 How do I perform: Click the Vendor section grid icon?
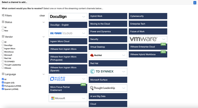click(x=3, y=37)
